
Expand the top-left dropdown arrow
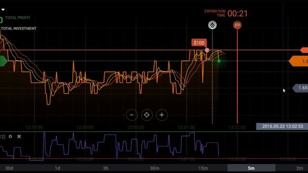point(3,10)
